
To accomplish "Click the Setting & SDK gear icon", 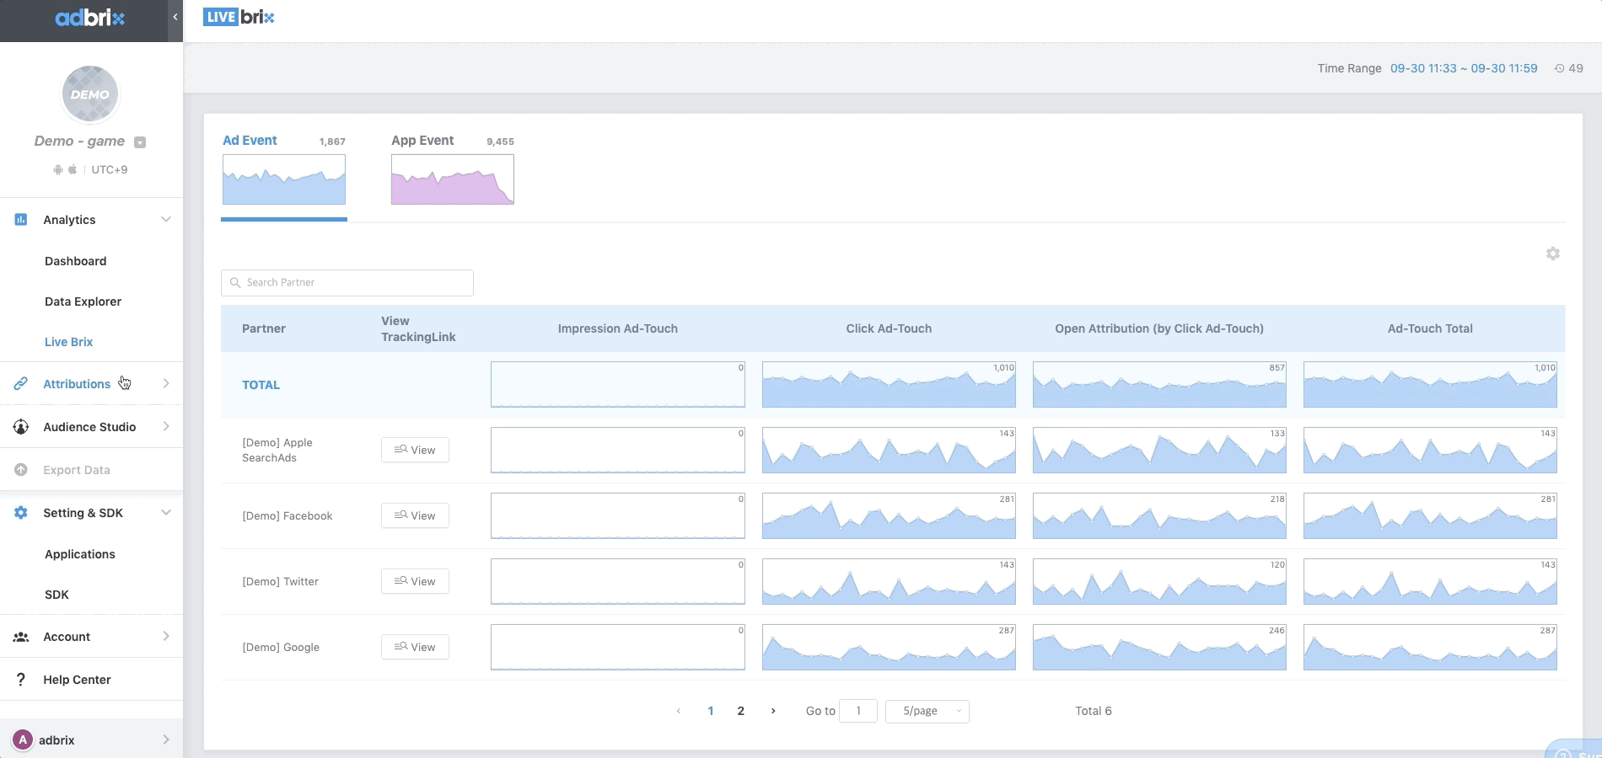I will pyautogui.click(x=21, y=513).
